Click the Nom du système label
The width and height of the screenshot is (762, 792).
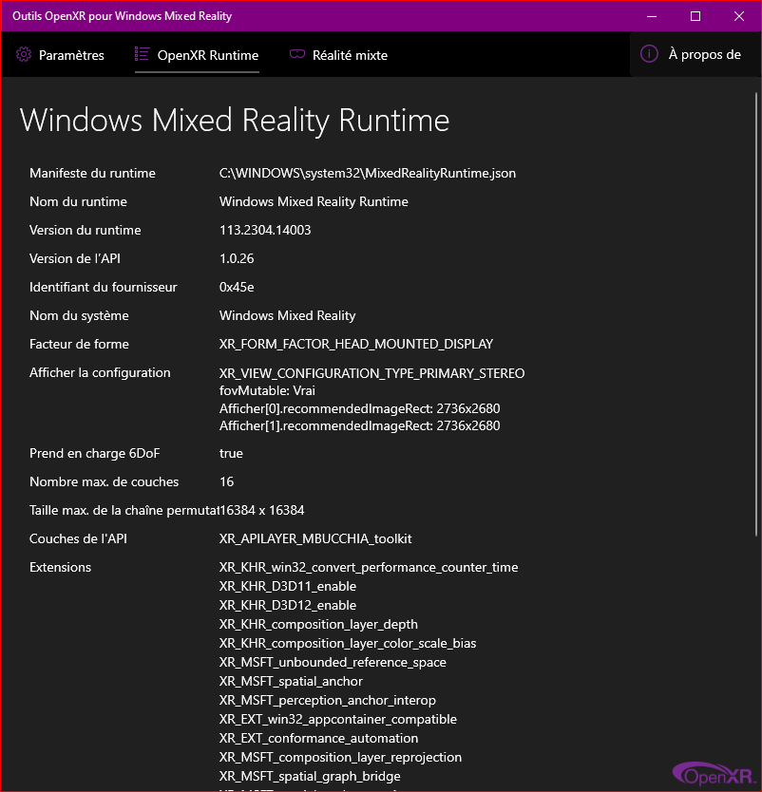[x=79, y=315]
